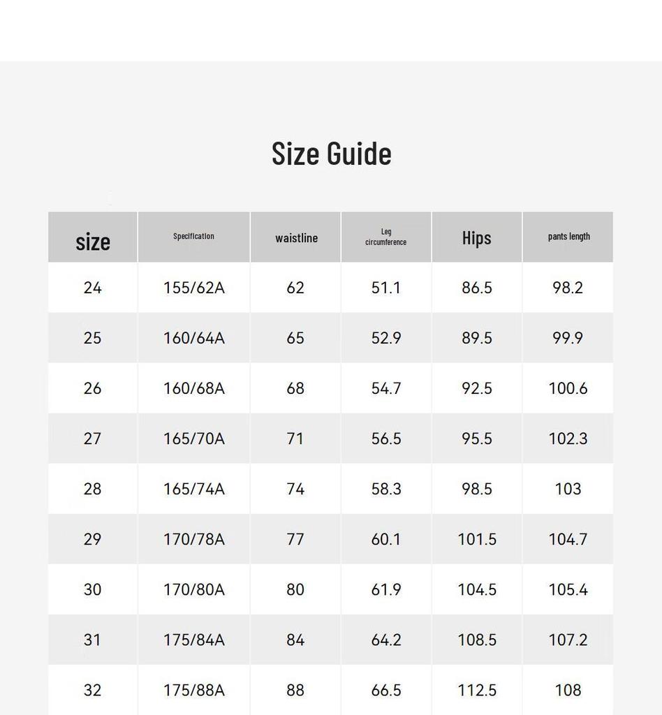Select the Leg circumference header cell
Viewport: 662px width, 715px height.
coord(386,237)
